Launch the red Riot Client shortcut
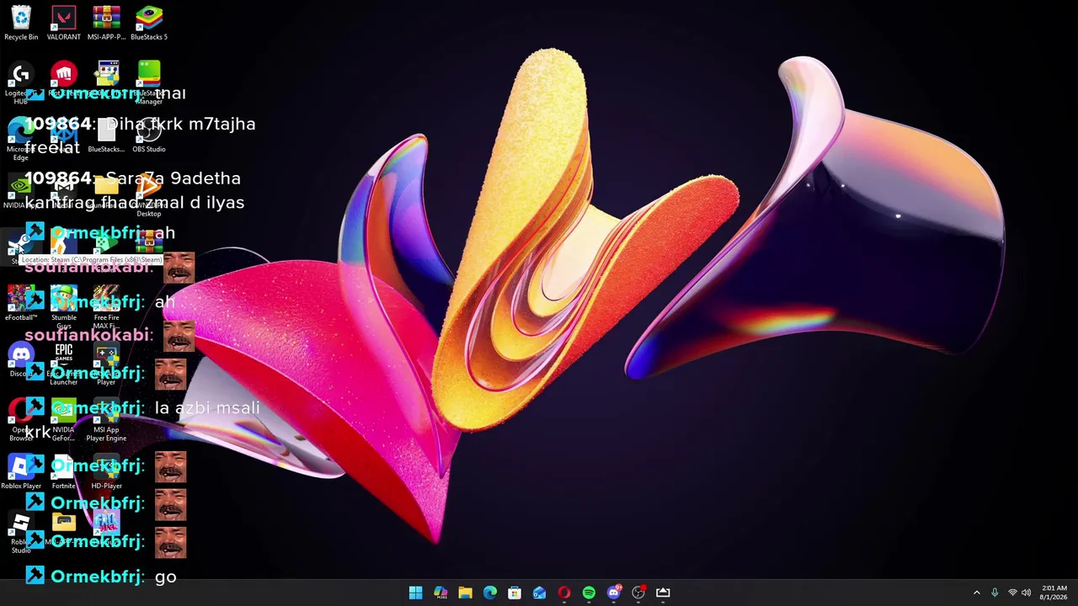 64,78
